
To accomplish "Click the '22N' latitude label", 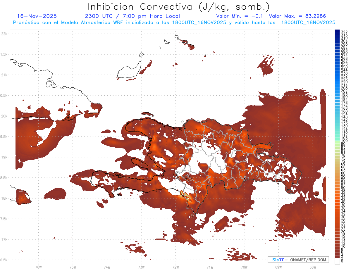I will click(5, 34).
